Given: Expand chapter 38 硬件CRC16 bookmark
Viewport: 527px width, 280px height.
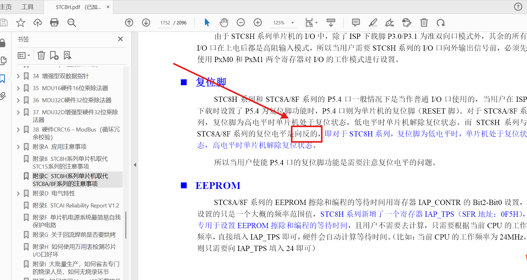Looking at the screenshot, I should point(18,130).
